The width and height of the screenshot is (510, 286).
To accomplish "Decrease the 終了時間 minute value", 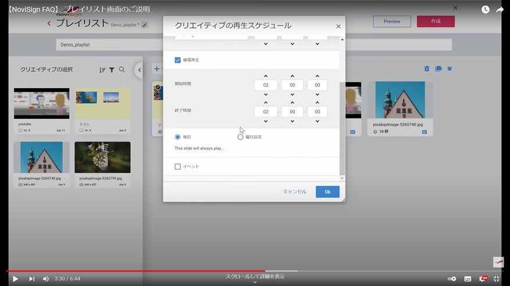I will (x=293, y=121).
